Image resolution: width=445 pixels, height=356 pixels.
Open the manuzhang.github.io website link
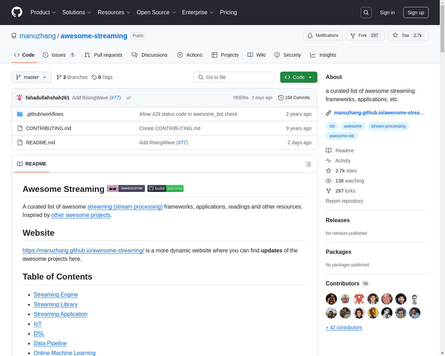379,113
